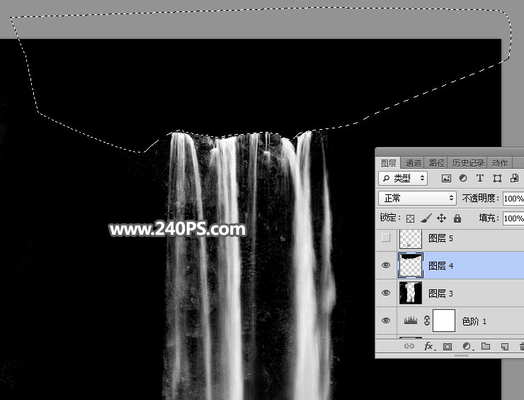524x400 pixels.
Task: Select the 色阶 1 layer name
Action: 474,321
